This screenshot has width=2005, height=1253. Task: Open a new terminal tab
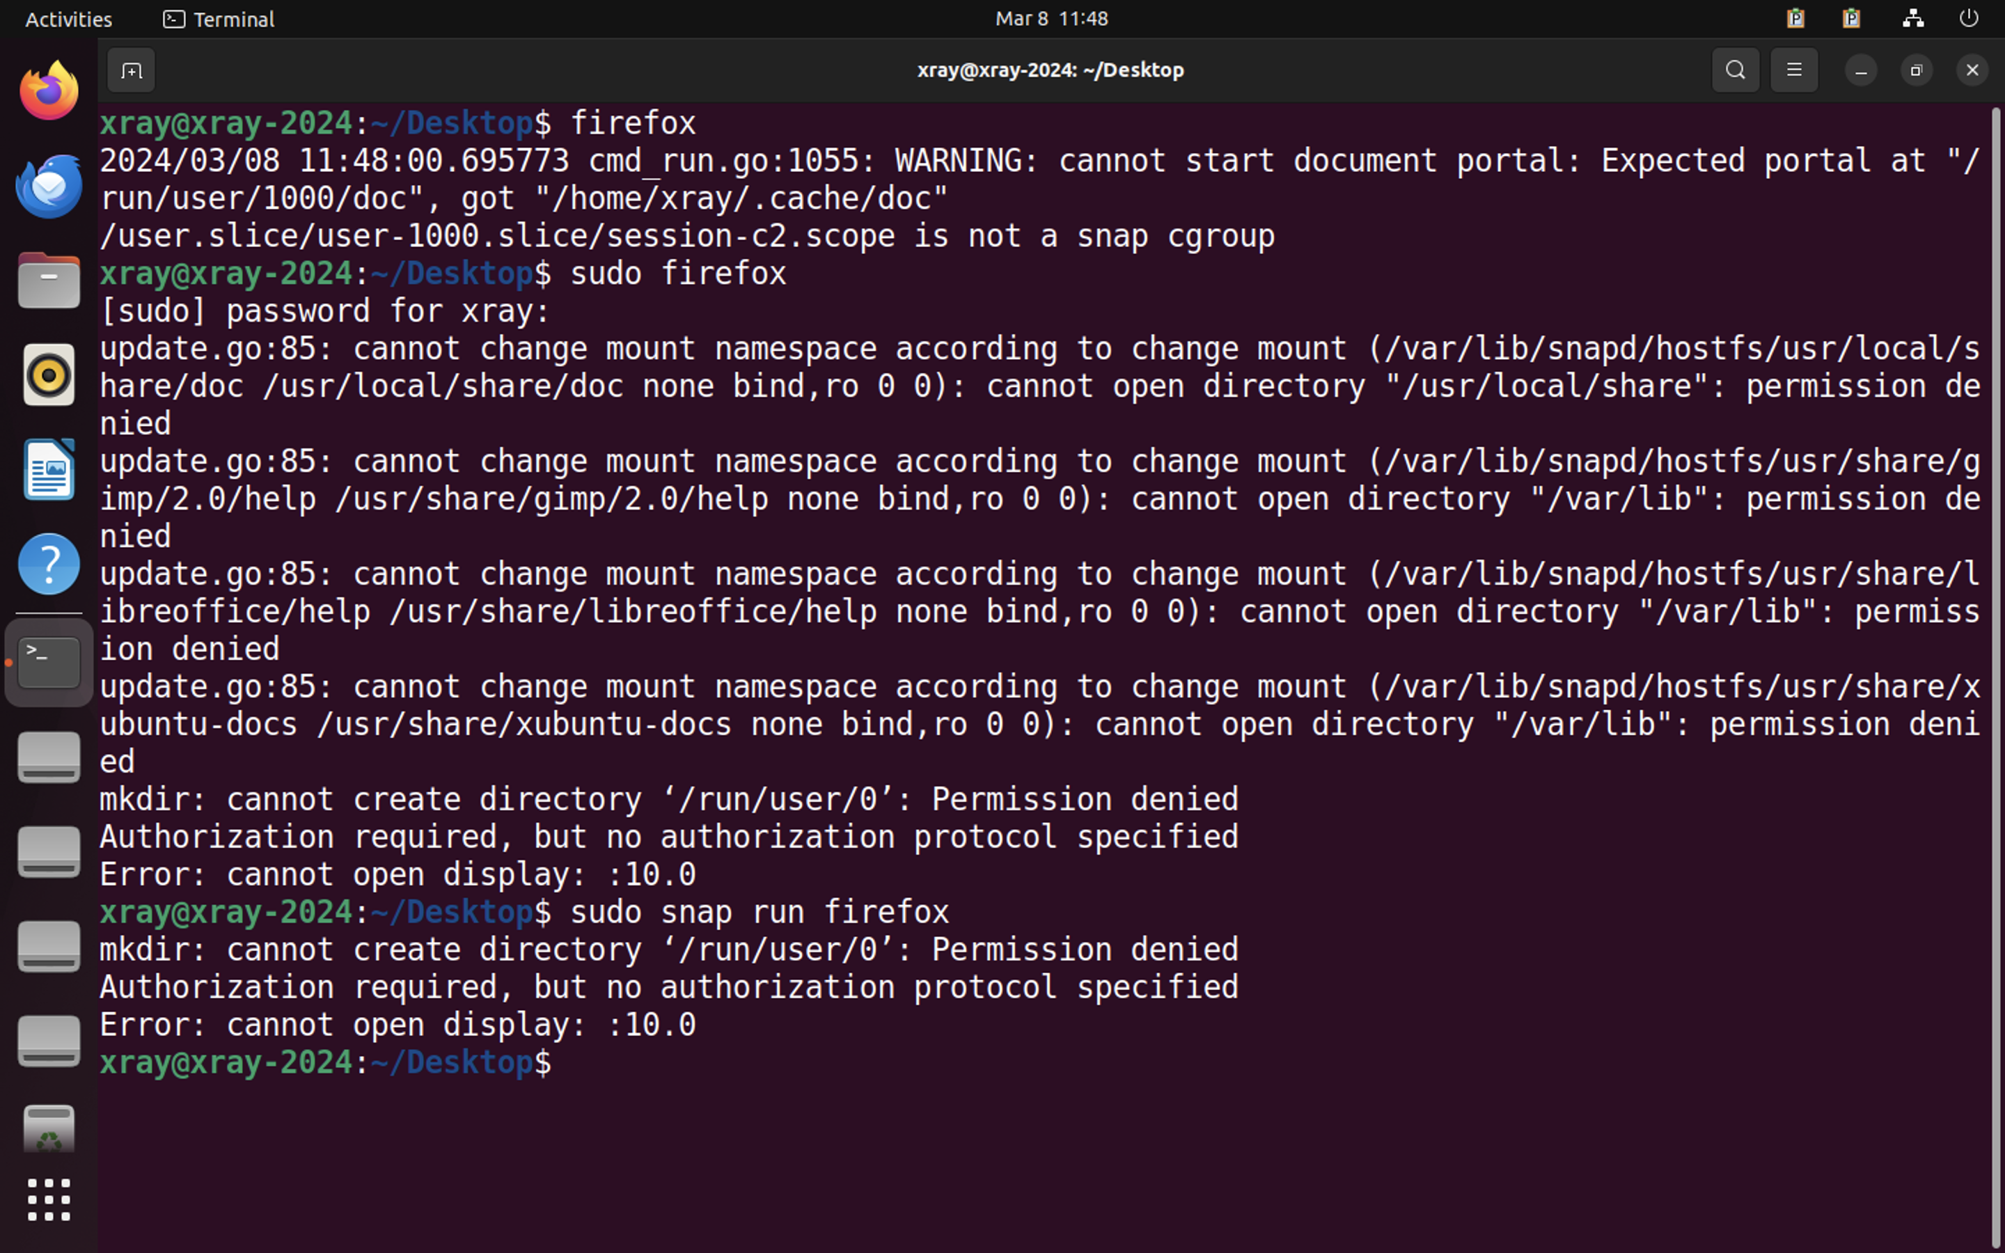pos(131,70)
